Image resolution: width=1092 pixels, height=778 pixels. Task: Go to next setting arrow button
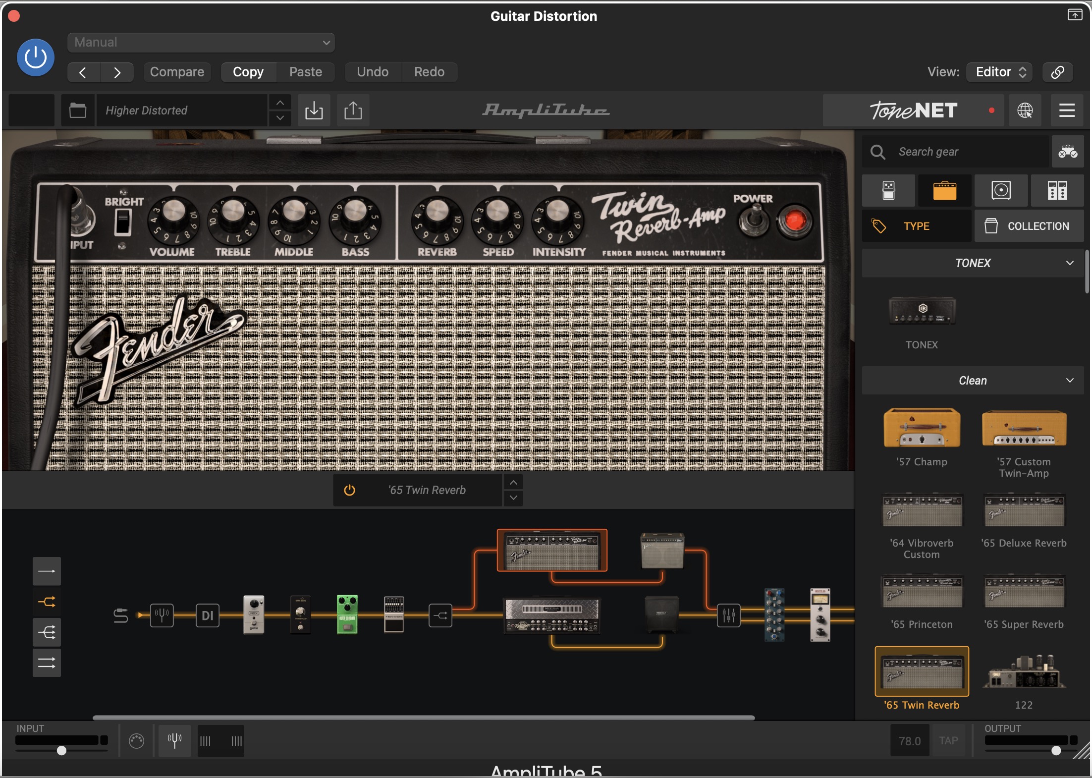117,72
